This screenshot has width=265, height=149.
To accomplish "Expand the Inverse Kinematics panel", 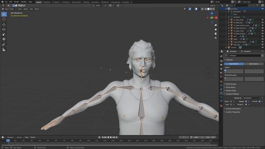I will tap(233, 109).
